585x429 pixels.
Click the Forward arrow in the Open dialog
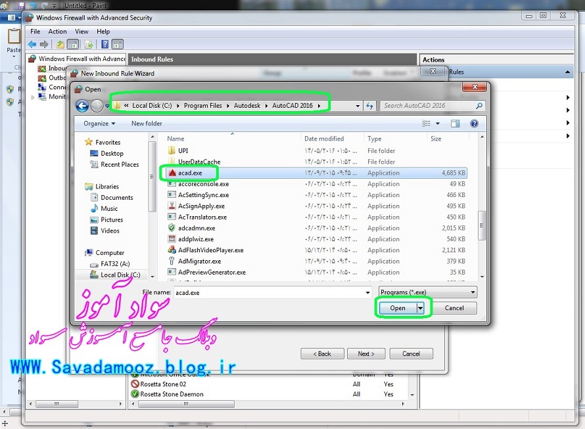[97, 106]
